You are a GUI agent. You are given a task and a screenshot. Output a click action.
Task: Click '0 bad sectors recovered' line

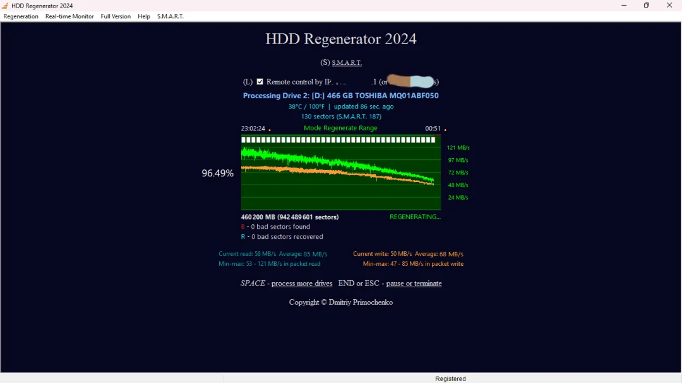[282, 236]
